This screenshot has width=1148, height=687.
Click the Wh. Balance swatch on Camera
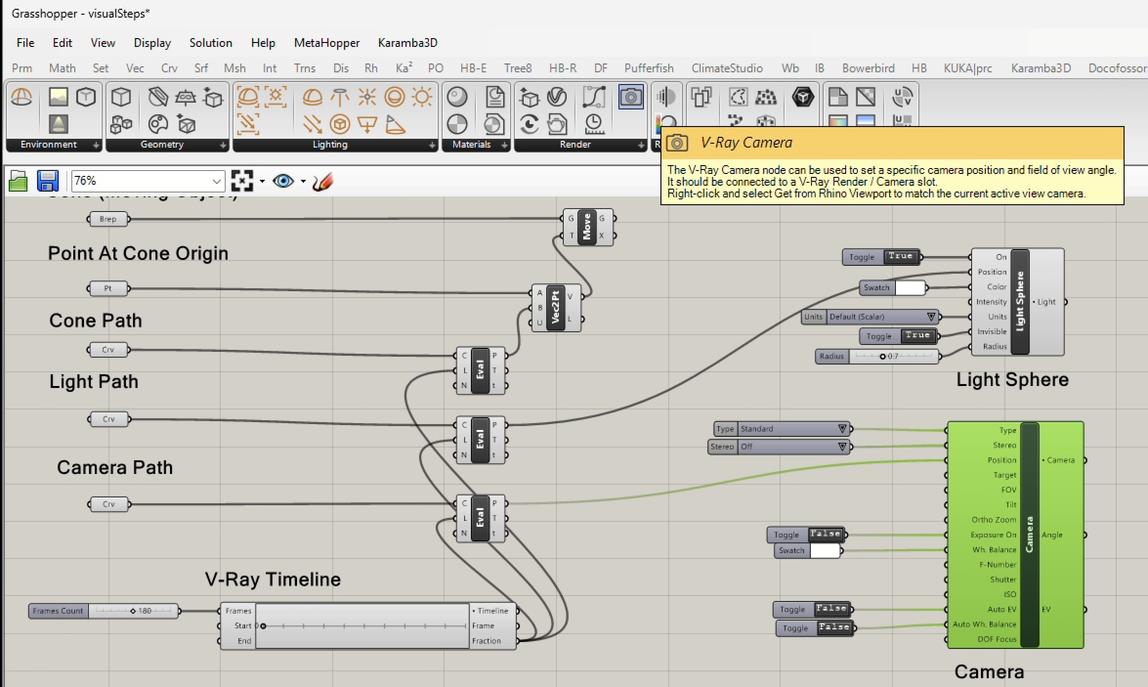click(825, 550)
